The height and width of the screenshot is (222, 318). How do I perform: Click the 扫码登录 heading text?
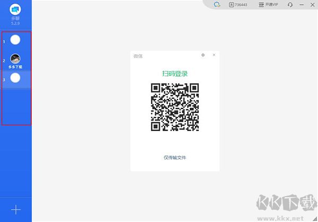175,73
